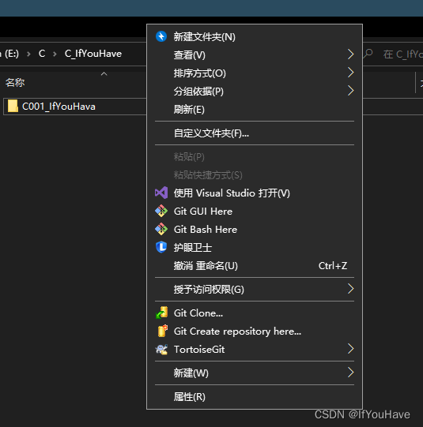Click the Git Bash Here icon

(x=161, y=230)
